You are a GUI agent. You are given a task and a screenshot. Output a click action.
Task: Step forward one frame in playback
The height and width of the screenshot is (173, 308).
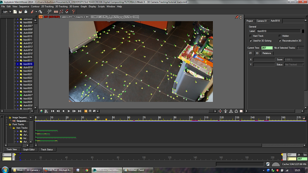[x=74, y=111]
